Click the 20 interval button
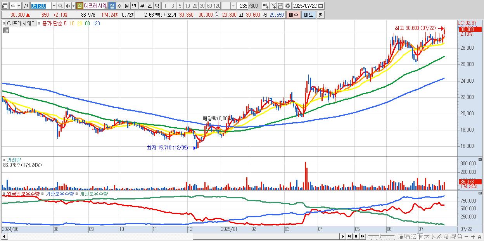484x241 pixels. 195,6
